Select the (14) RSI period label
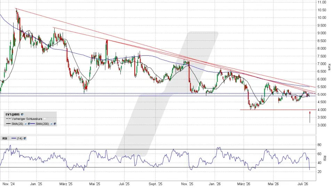The image size is (334, 188). (x=19, y=138)
